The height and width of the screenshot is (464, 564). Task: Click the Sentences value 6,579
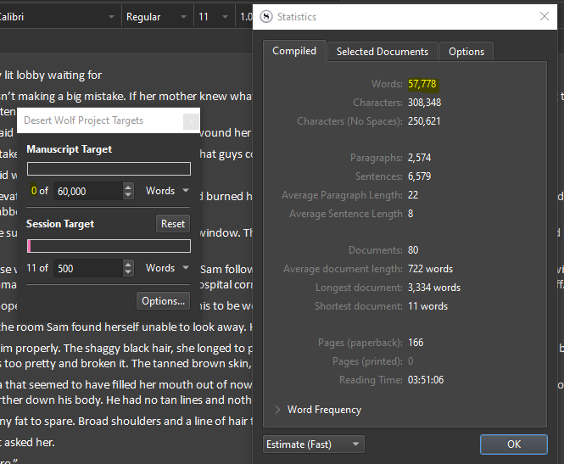point(420,176)
